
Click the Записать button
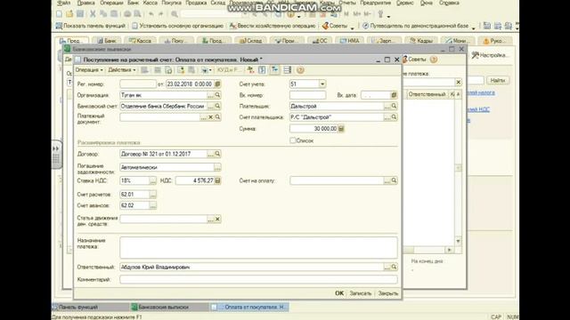point(360,293)
